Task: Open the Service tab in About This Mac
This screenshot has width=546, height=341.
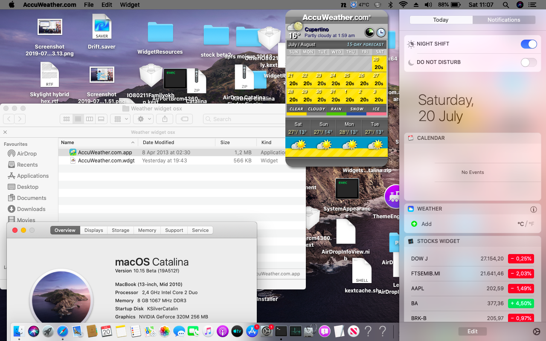Action: [200, 230]
